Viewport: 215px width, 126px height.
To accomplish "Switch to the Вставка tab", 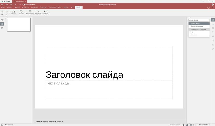I will (17, 8).
